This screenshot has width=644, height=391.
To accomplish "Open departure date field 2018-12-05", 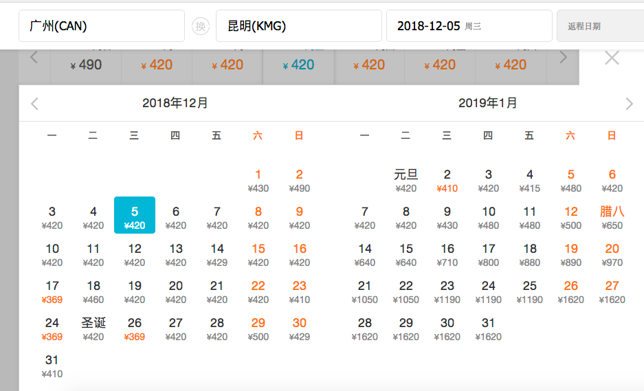I will (469, 26).
